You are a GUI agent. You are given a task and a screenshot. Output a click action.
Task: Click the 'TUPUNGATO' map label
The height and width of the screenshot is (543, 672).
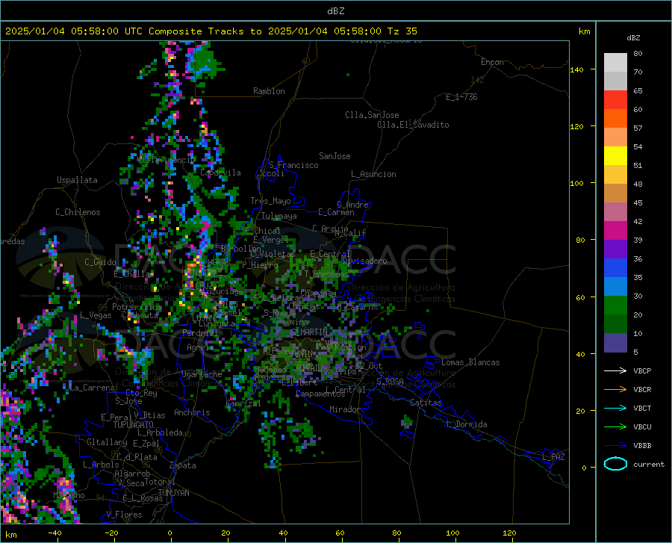(134, 425)
